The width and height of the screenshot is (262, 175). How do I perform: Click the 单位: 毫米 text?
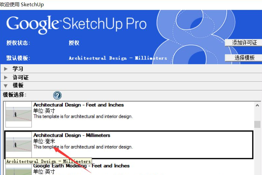click(x=44, y=141)
